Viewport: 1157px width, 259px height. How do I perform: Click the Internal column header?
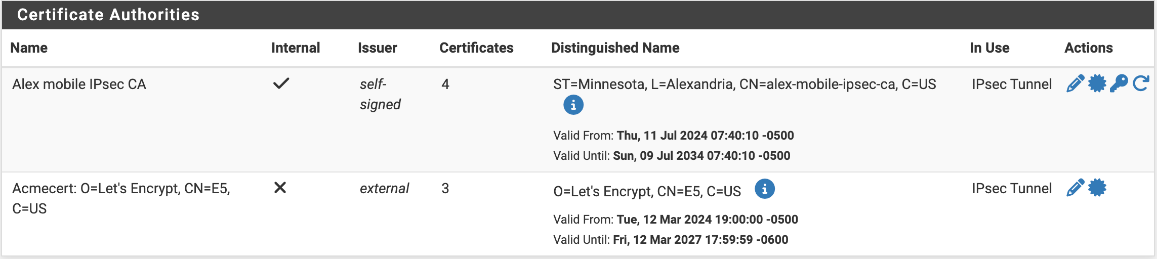(x=296, y=48)
